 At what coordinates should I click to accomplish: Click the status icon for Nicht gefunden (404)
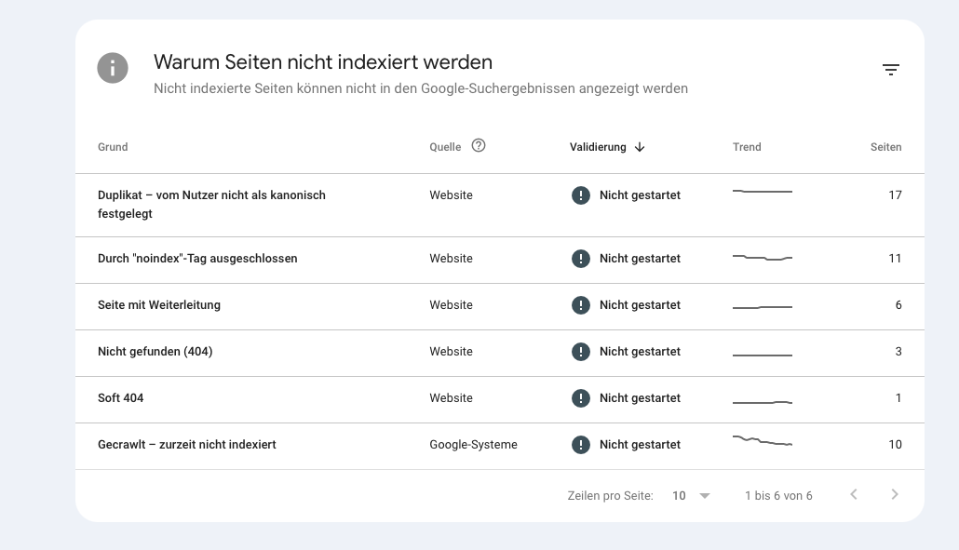click(580, 352)
